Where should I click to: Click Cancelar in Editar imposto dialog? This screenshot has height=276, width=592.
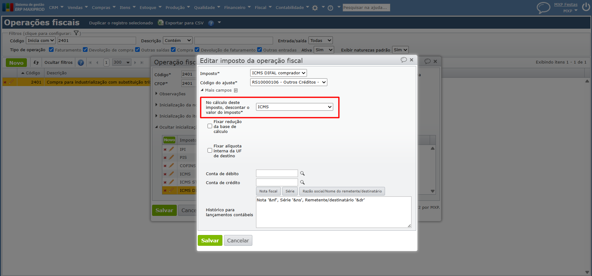tap(238, 241)
